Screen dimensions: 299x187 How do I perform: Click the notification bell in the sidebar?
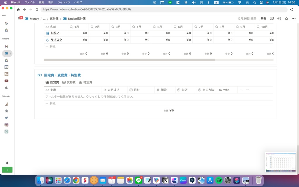click(x=7, y=163)
